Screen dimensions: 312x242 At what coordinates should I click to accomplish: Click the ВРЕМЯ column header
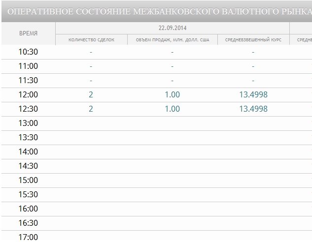tap(28, 33)
